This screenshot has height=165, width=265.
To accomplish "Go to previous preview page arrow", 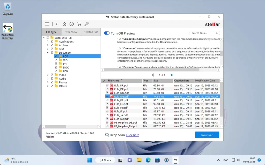I will (x=152, y=75).
